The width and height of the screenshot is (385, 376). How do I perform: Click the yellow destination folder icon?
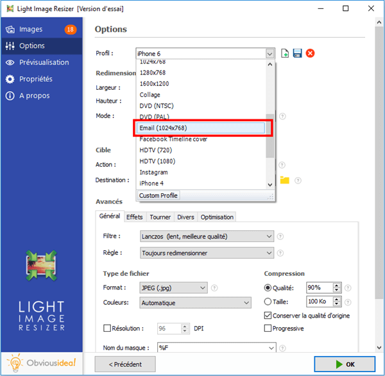point(284,180)
